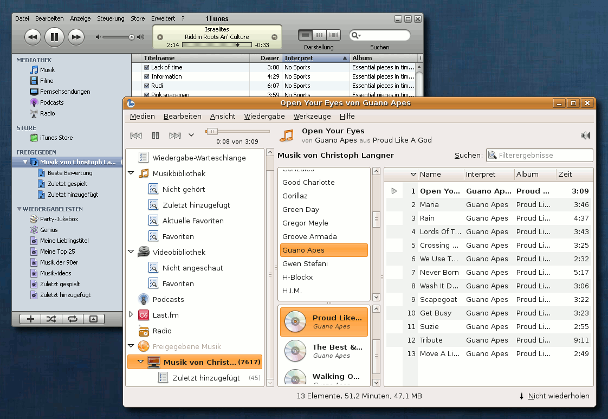Uncheck the 'Lack of time' track checkbox

point(146,67)
